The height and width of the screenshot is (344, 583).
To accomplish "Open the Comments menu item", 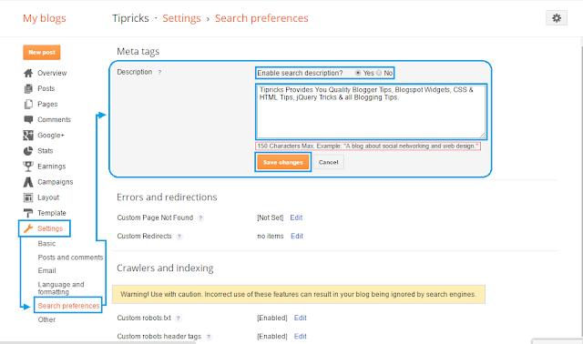I will click(x=54, y=119).
